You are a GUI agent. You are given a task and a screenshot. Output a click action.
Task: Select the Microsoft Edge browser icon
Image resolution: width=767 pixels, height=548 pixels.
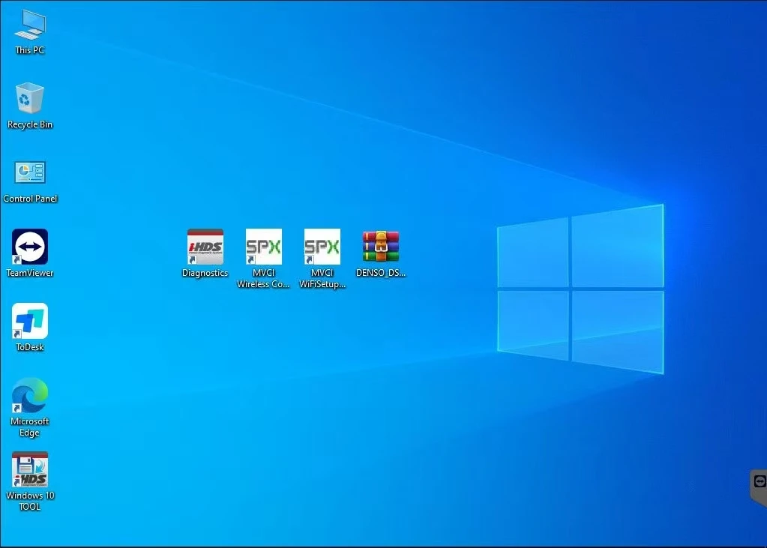pyautogui.click(x=30, y=395)
